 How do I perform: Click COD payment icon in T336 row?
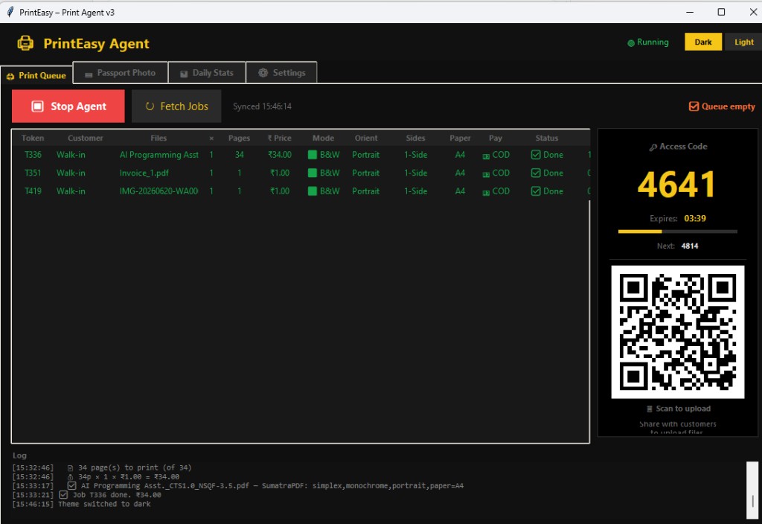click(x=486, y=156)
